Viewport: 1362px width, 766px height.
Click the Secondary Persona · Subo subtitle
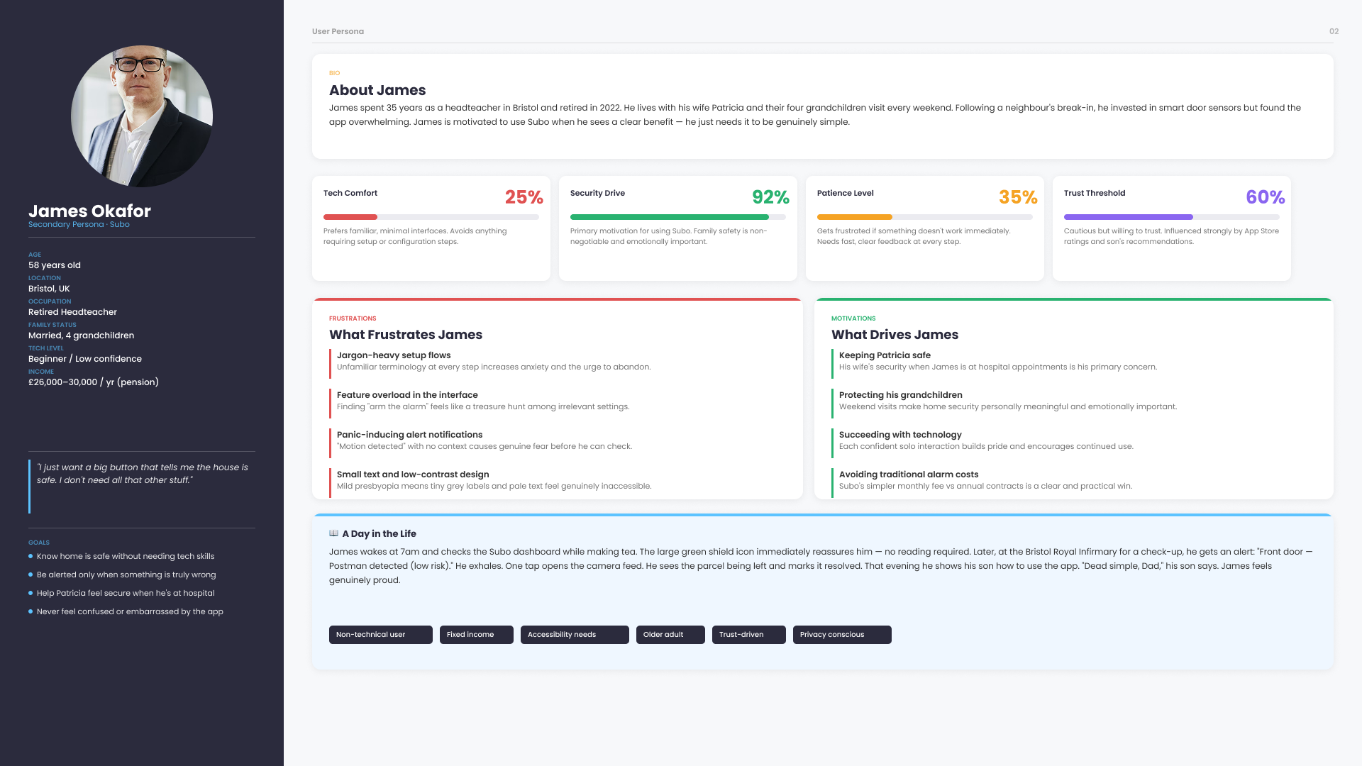pyautogui.click(x=79, y=225)
